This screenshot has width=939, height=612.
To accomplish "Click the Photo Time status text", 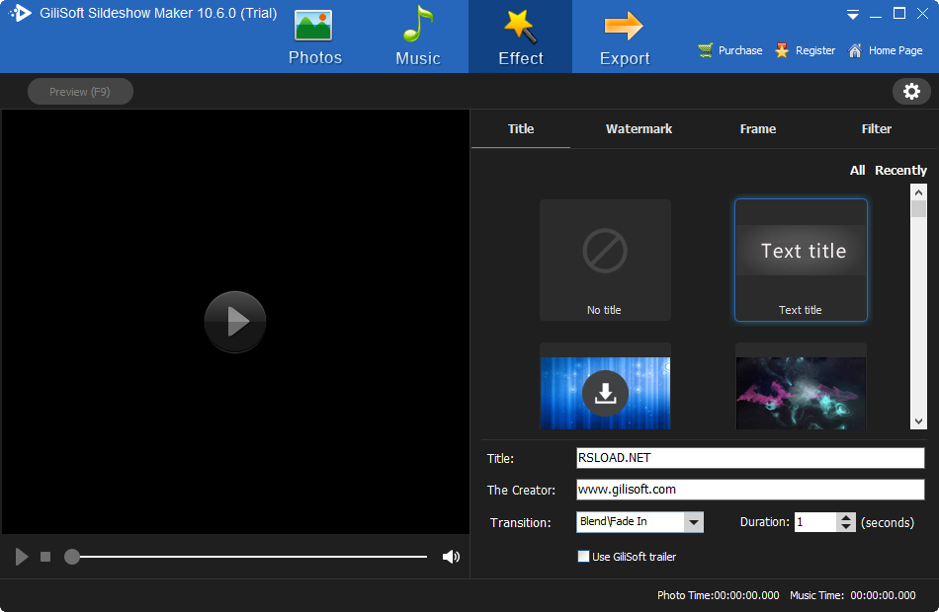I will tap(718, 595).
